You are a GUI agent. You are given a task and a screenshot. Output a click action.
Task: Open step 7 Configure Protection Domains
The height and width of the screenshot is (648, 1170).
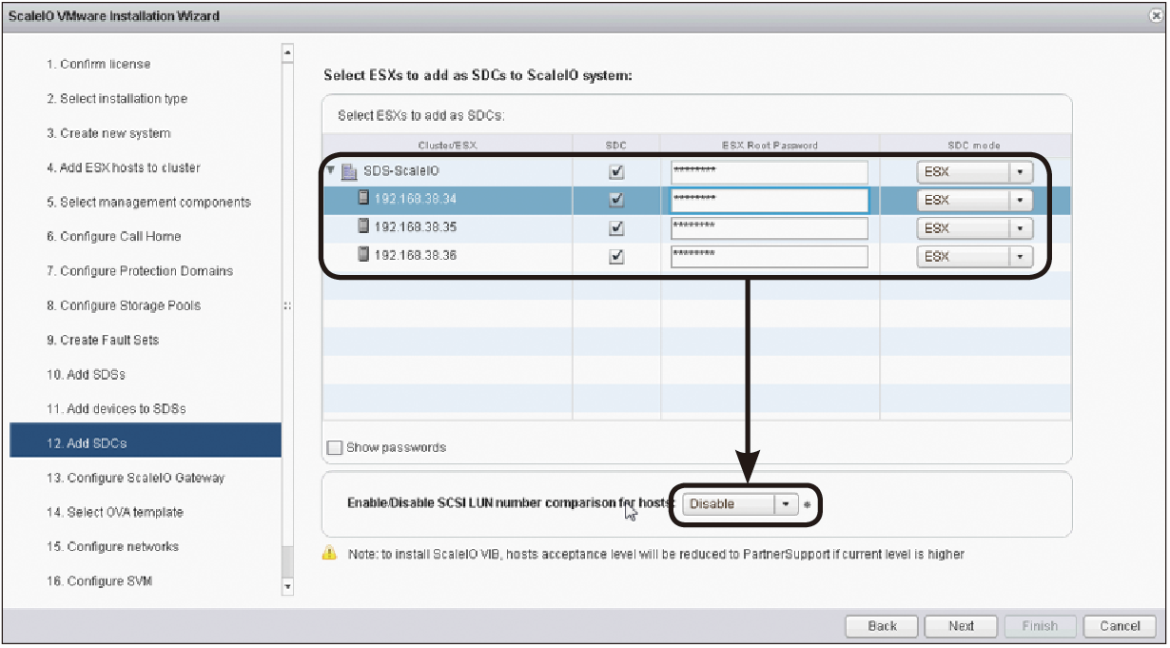[140, 271]
